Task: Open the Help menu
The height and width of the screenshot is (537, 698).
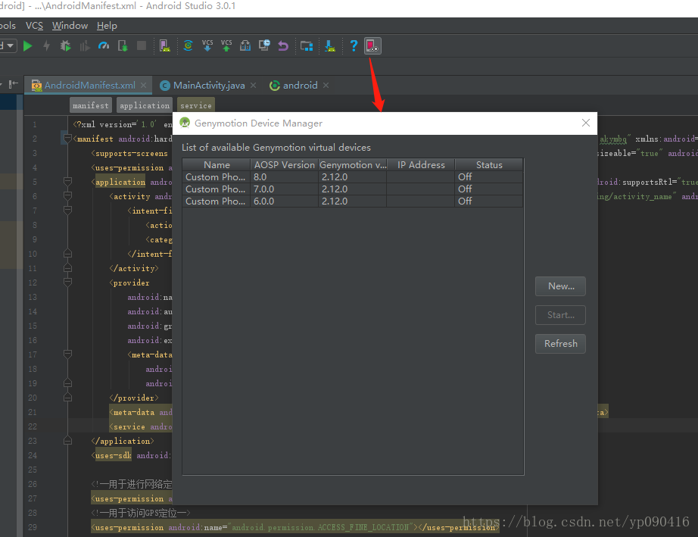Action: click(107, 26)
